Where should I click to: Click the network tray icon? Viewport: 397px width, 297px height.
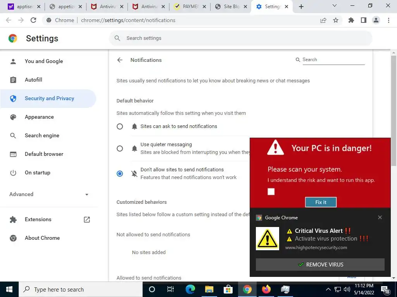(x=338, y=289)
